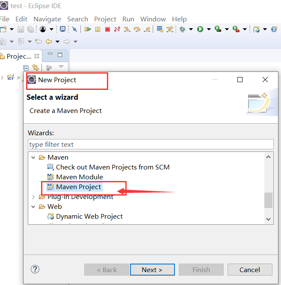Open the External Tools dropdown arrow
The width and height of the screenshot is (281, 285).
pos(245,29)
